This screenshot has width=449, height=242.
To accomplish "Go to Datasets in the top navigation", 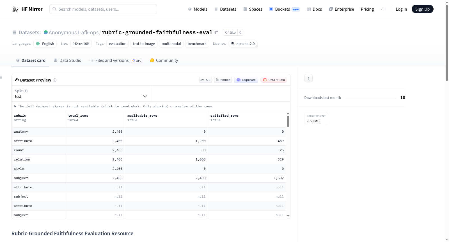I will pyautogui.click(x=225, y=9).
